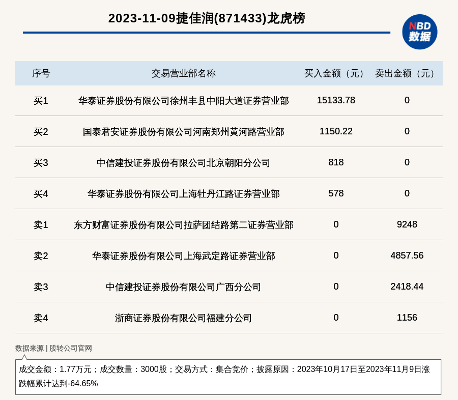458x400 pixels.
Task: Select the 卖1 row label
Action: (41, 225)
